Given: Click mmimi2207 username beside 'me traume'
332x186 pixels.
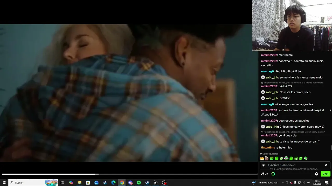Looking at the screenshot, I should tap(269, 55).
